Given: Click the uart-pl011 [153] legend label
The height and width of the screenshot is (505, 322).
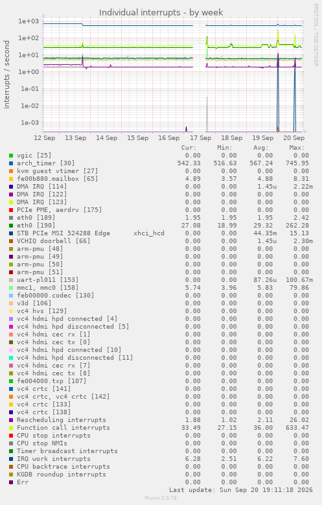Looking at the screenshot, I should tap(48, 280).
